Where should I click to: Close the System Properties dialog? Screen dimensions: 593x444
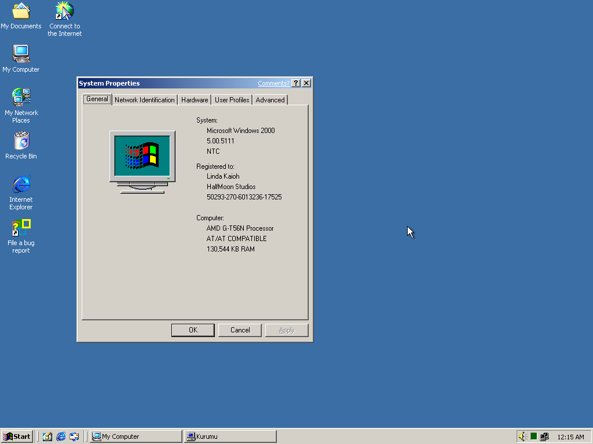(306, 83)
